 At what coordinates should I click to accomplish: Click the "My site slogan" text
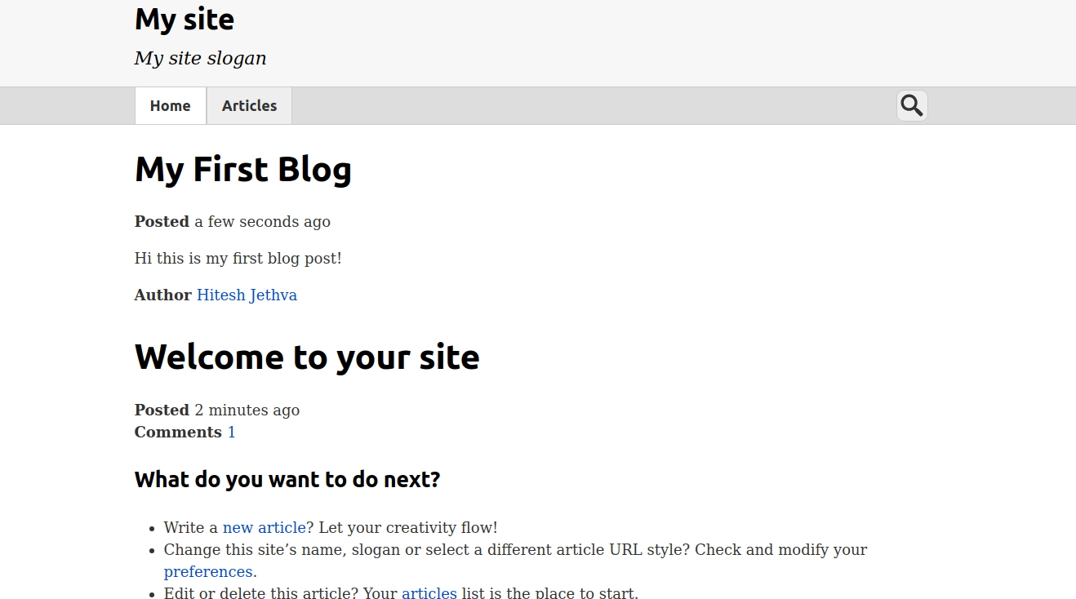tap(200, 59)
